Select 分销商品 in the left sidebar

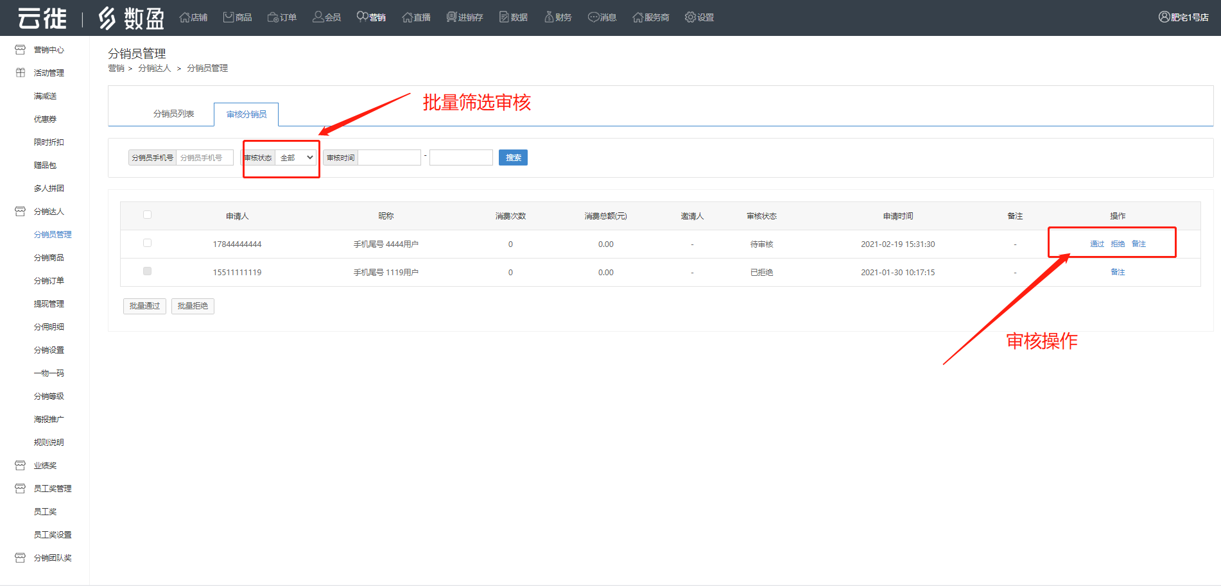(49, 258)
